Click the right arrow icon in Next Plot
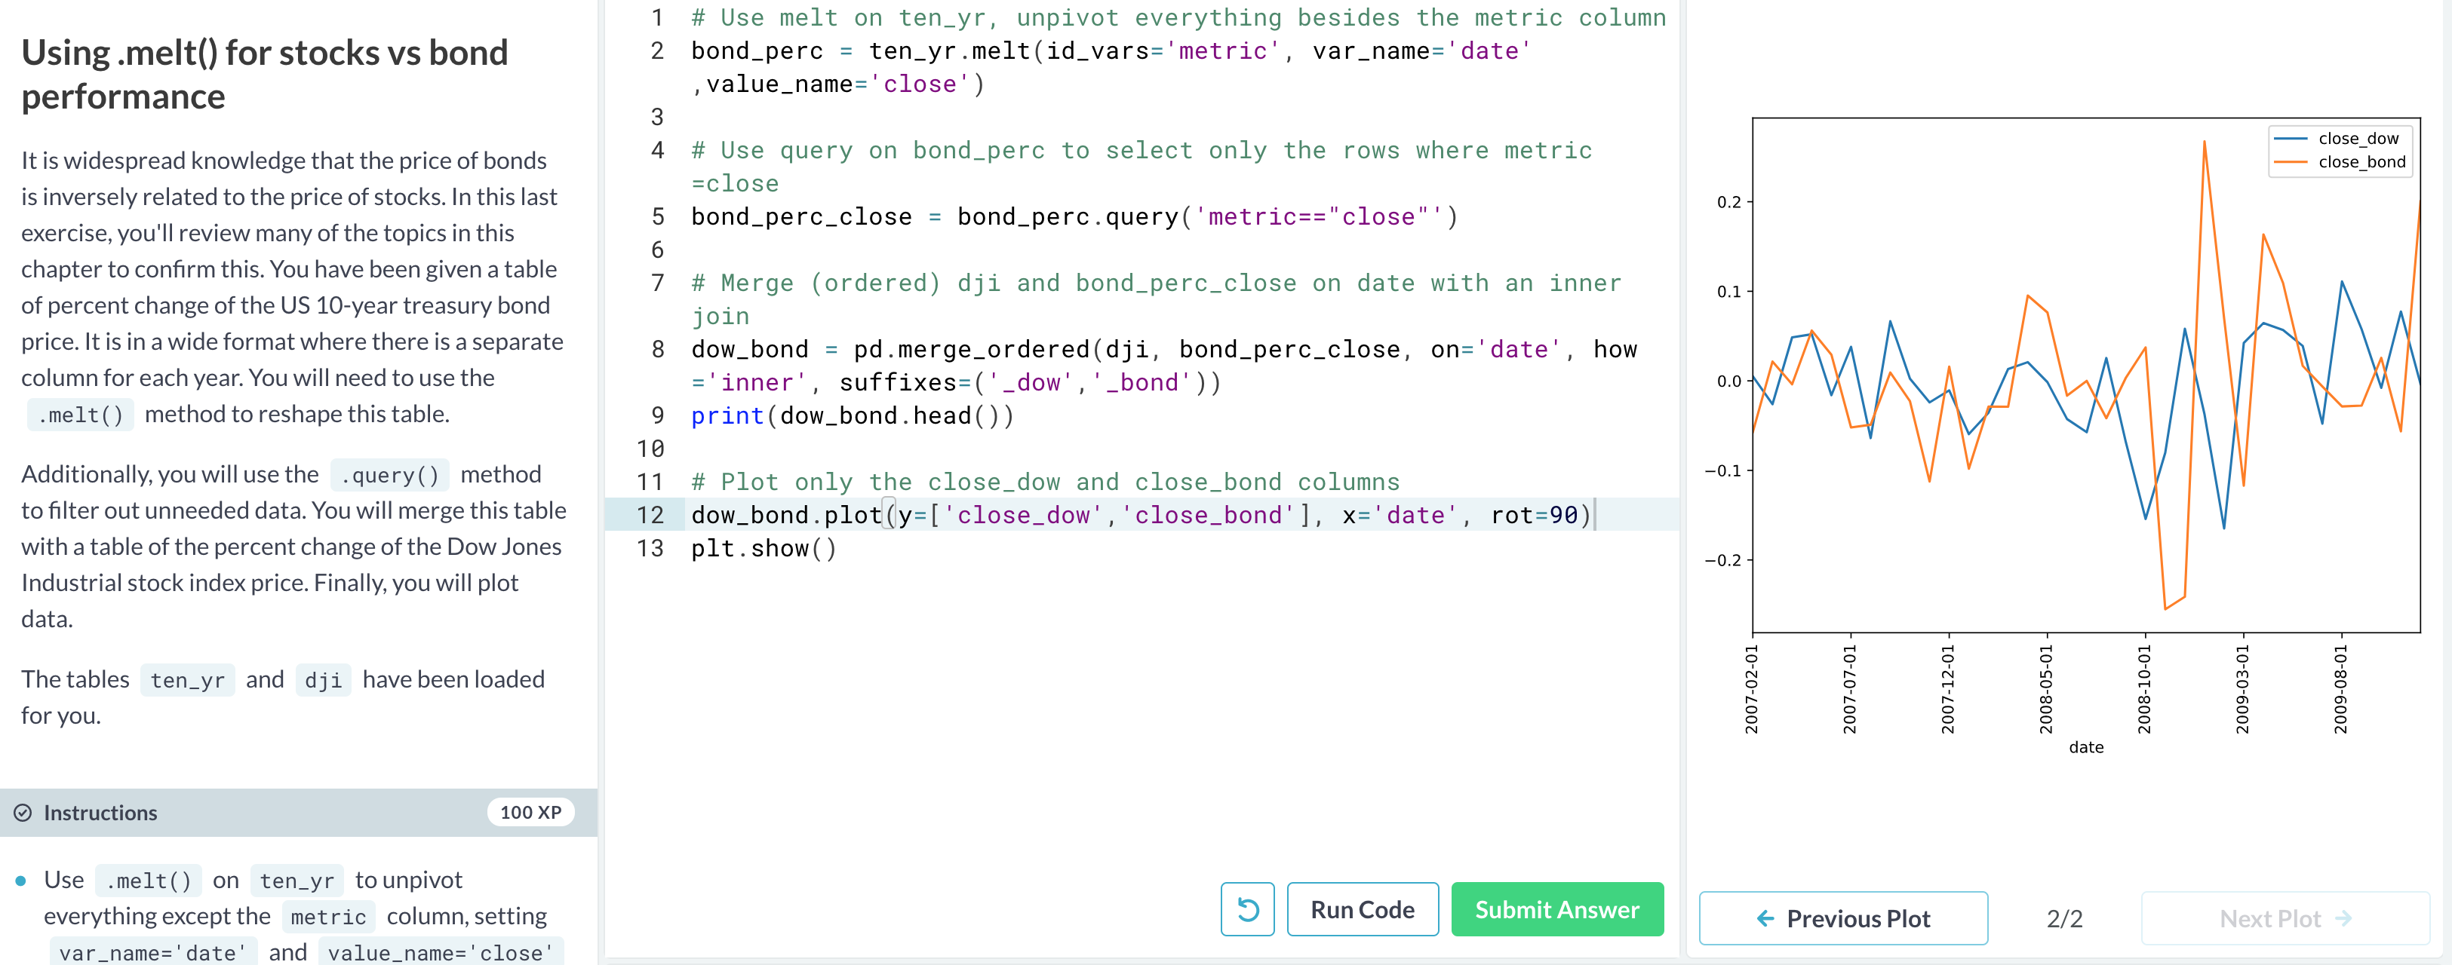 (2343, 918)
